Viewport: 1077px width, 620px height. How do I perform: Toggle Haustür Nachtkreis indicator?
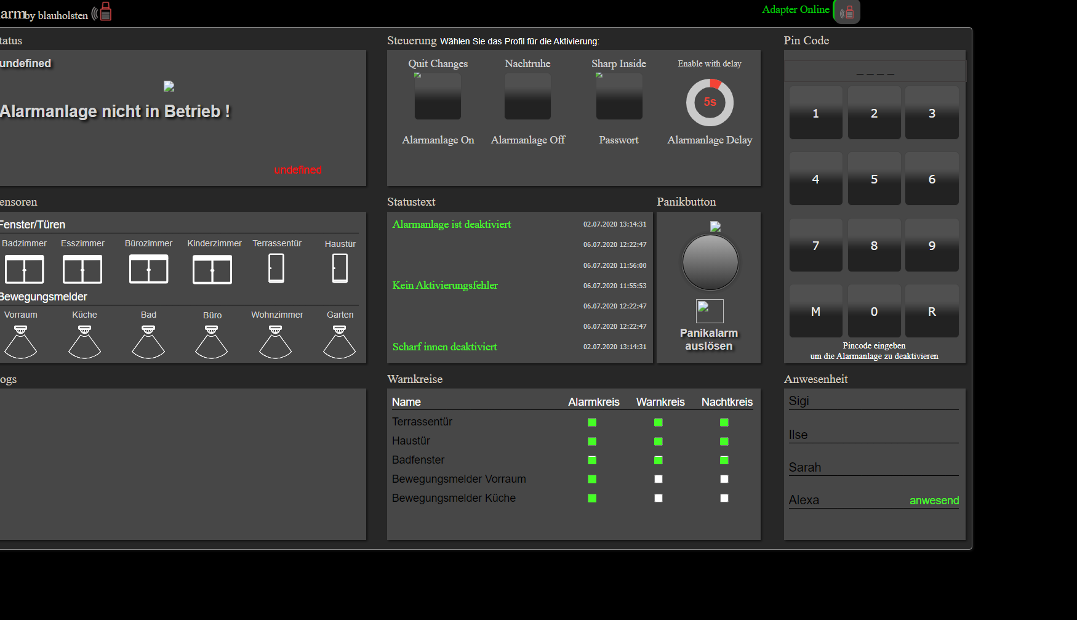tap(724, 441)
